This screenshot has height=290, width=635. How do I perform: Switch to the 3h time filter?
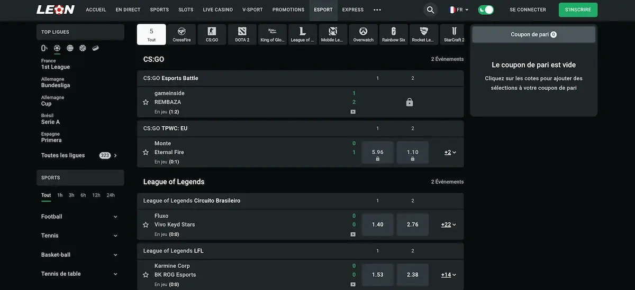(x=71, y=195)
